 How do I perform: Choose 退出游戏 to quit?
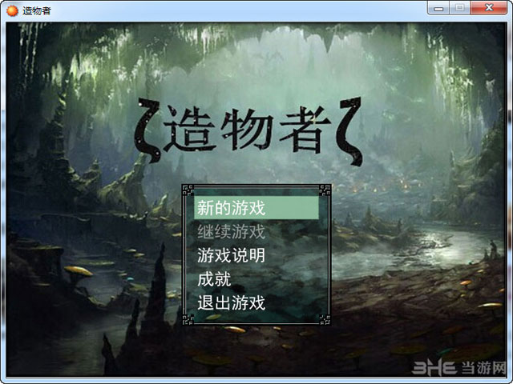[231, 302]
